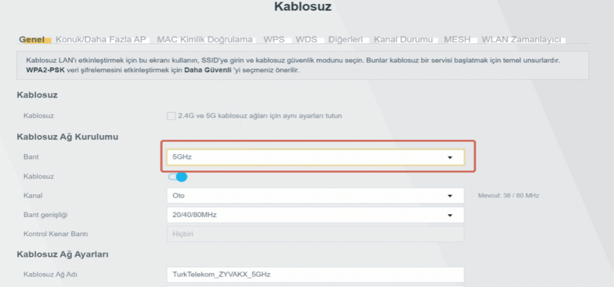
Task: Click the Kablosuz page title
Action: [x=303, y=7]
